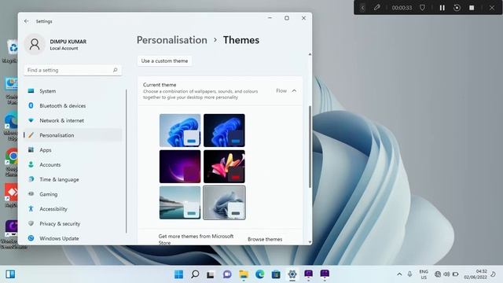
Task: Open the network globe tray icon
Action: [x=438, y=274]
